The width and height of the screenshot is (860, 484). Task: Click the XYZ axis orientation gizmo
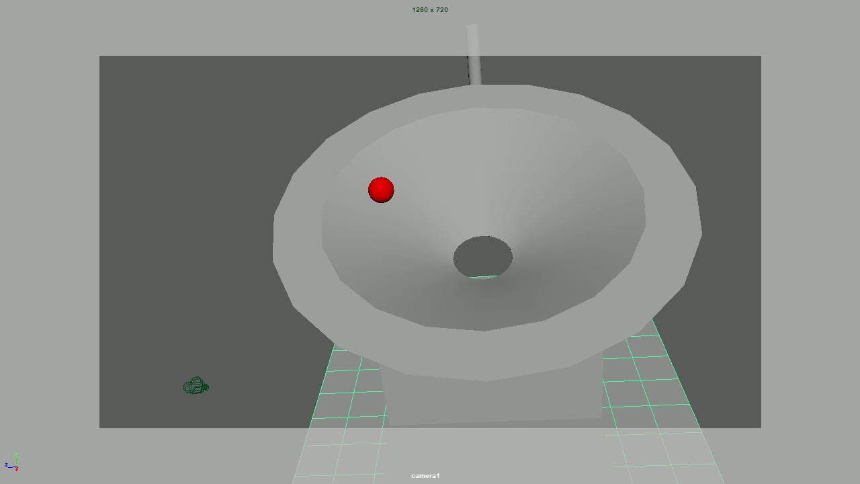[x=13, y=462]
